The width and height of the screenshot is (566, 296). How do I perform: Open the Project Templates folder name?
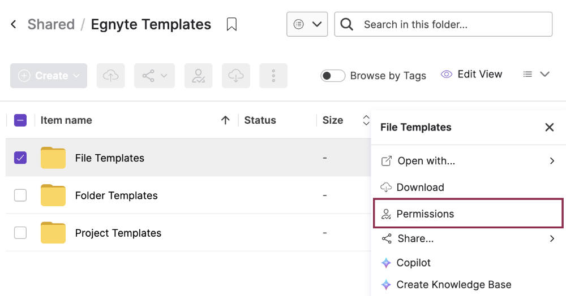118,233
